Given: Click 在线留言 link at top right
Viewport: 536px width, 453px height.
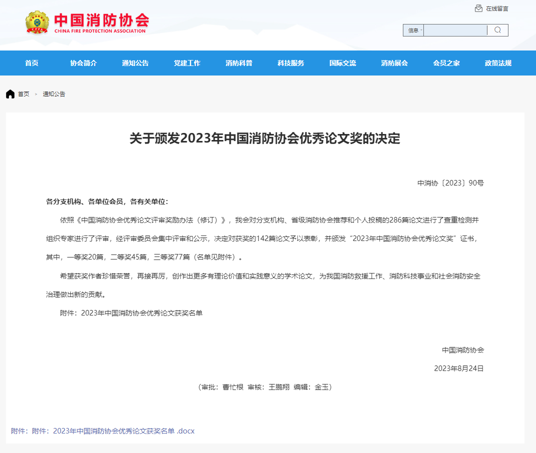Looking at the screenshot, I should (497, 8).
